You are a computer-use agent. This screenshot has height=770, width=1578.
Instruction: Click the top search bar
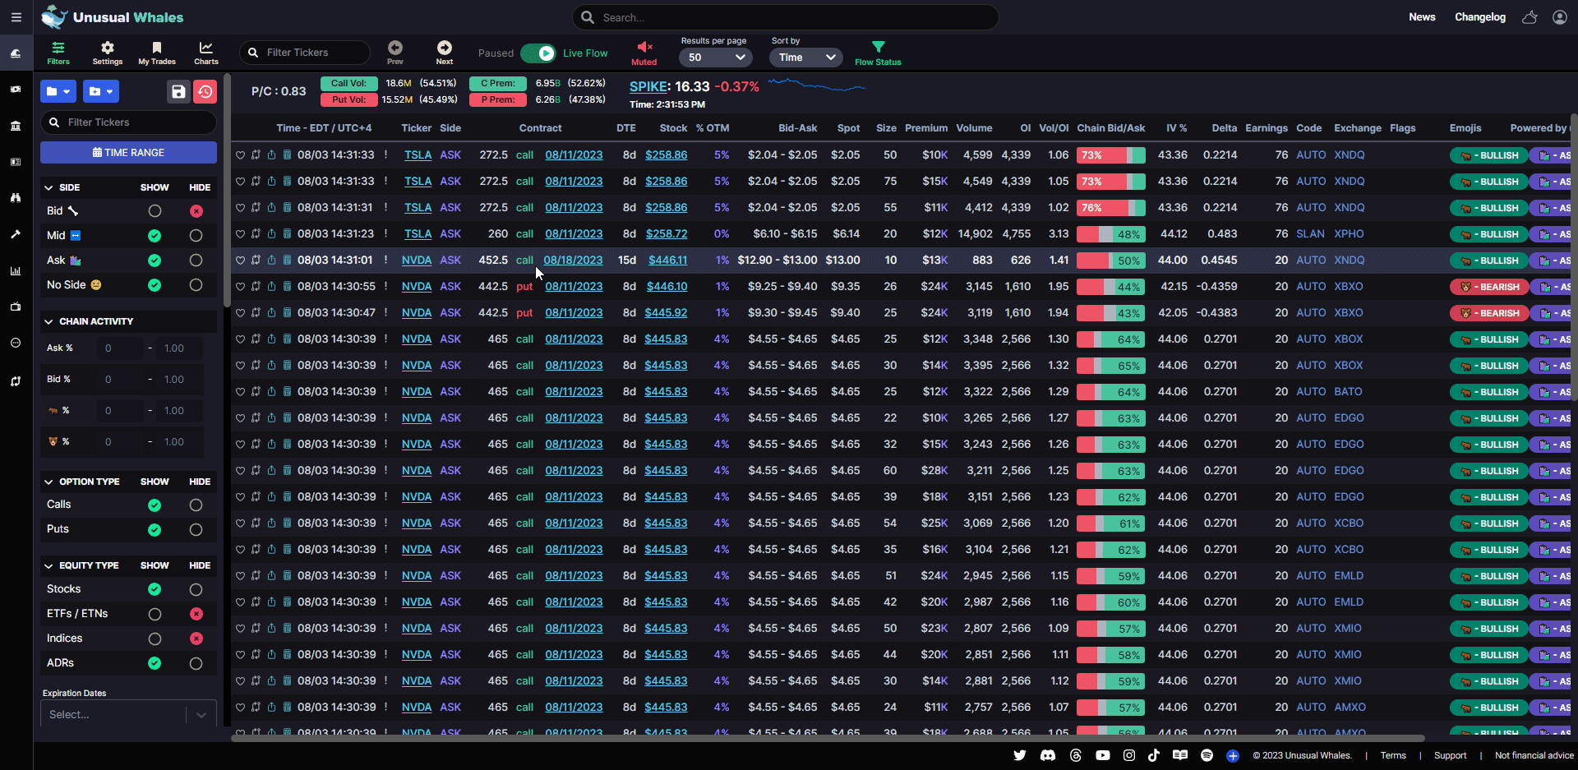(786, 17)
